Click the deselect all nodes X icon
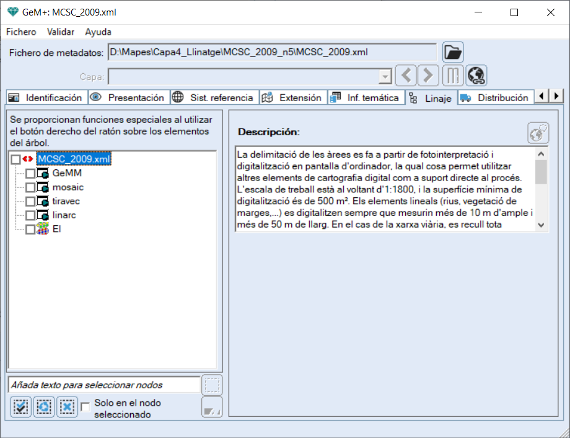 click(68, 407)
